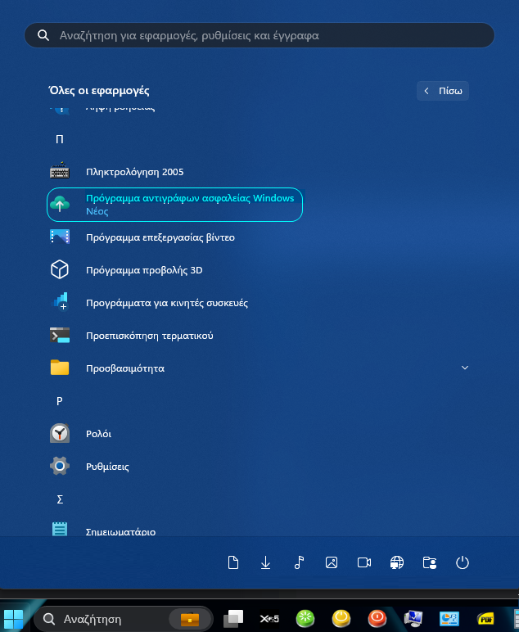Open the PDF taskbar icon

pos(485,619)
